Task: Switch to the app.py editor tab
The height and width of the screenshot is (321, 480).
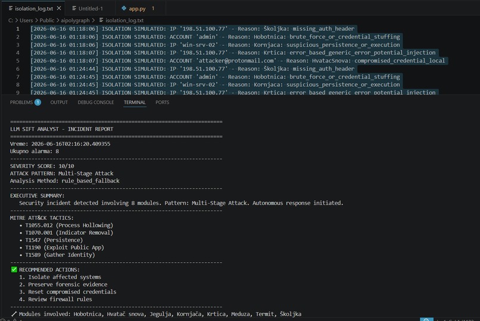Action: (x=138, y=8)
